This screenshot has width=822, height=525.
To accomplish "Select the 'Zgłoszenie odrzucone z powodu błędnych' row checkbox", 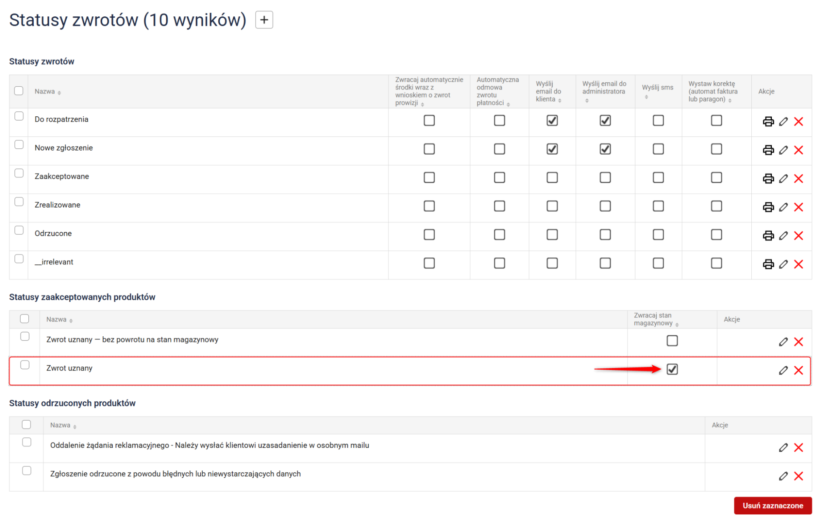I will [x=27, y=471].
